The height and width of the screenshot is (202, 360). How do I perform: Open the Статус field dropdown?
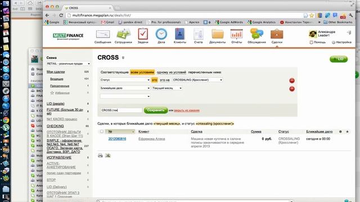click(125, 80)
